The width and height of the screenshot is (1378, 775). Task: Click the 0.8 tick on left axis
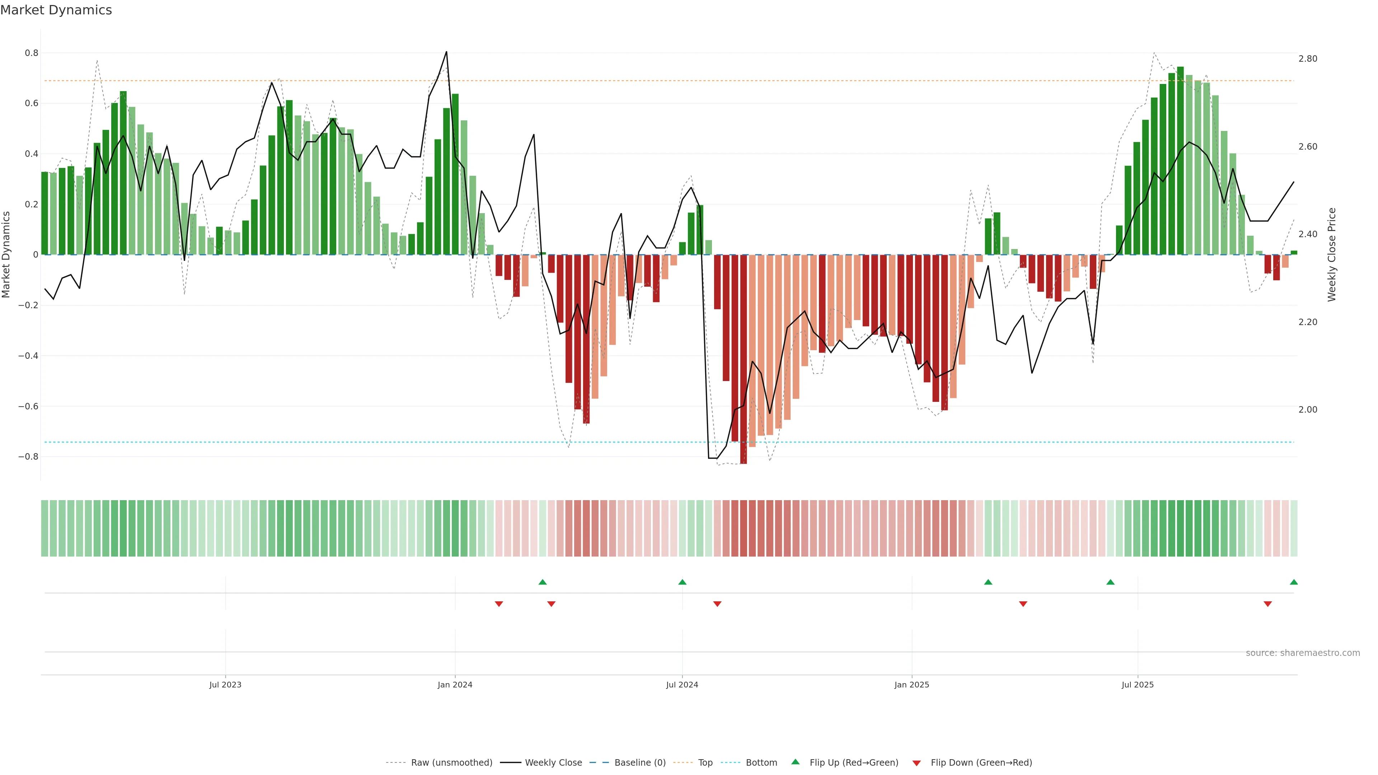point(32,53)
